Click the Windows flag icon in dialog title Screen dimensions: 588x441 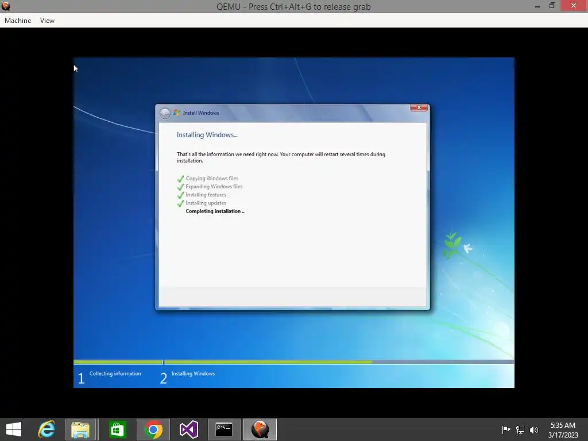tap(177, 113)
